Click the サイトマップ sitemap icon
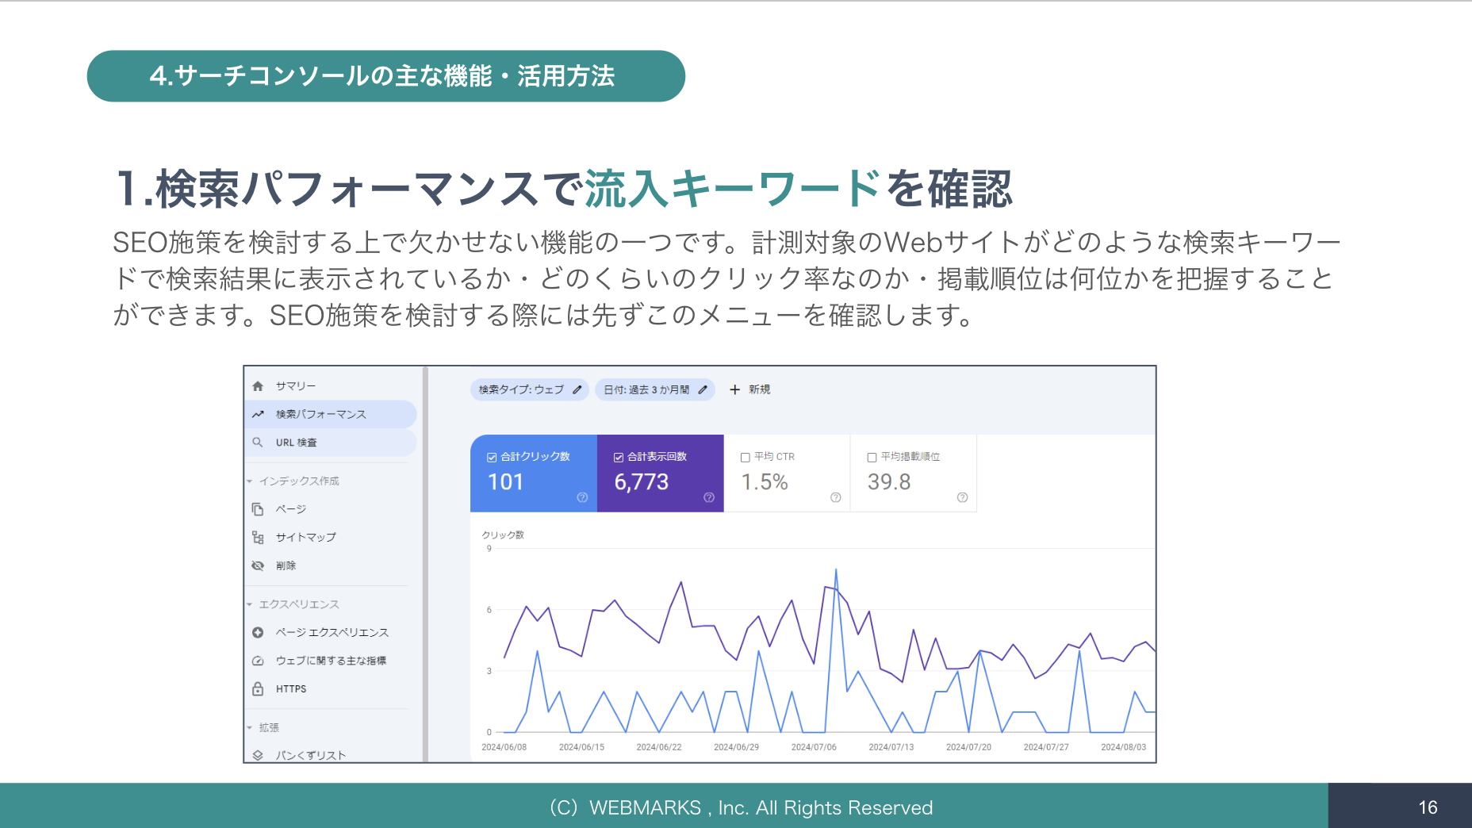1472x828 pixels. tap(258, 538)
